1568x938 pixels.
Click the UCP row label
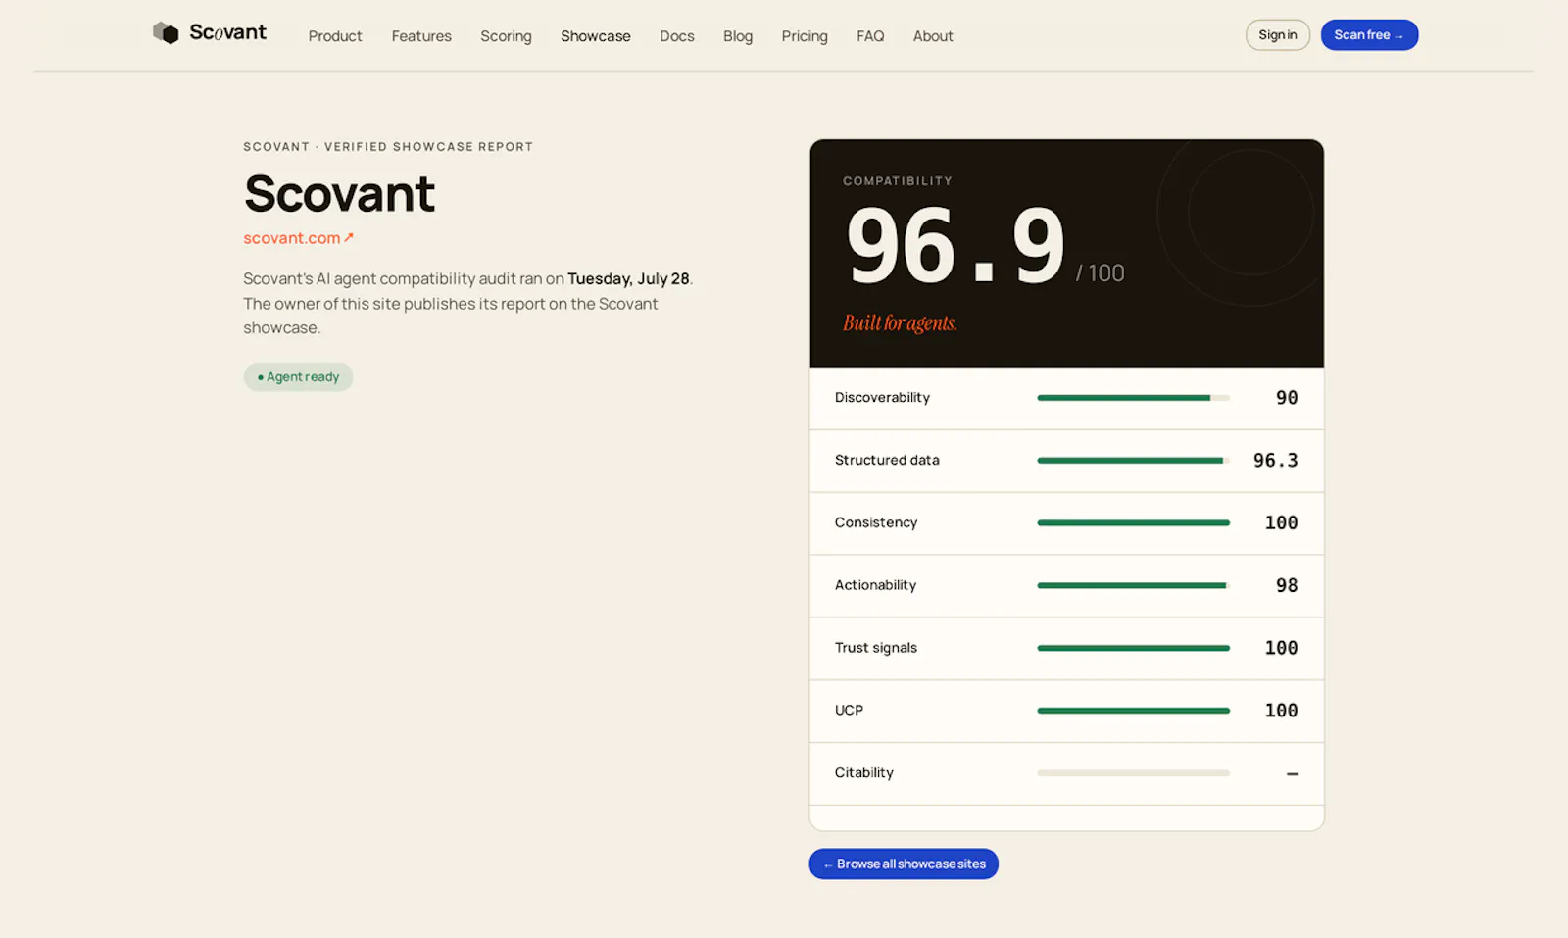849,711
